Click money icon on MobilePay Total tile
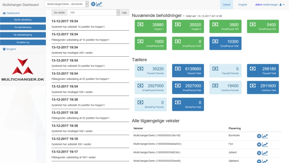The height and width of the screenshot is (163, 289). [x=178, y=103]
